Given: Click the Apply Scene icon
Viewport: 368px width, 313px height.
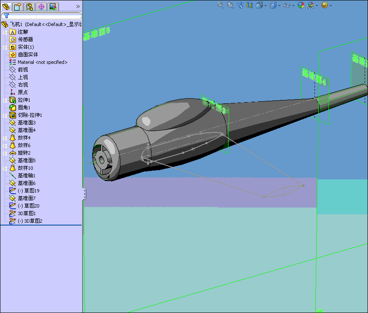Looking at the screenshot, I should click(x=311, y=5).
